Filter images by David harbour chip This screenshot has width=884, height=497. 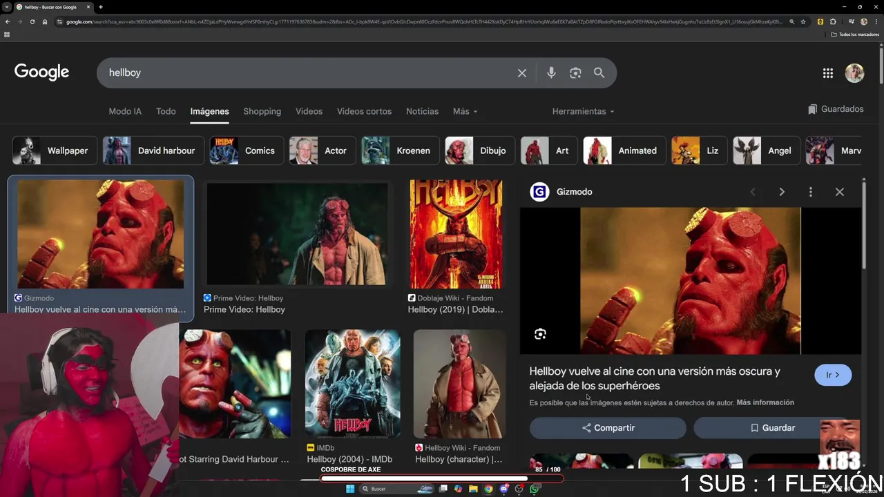[153, 150]
